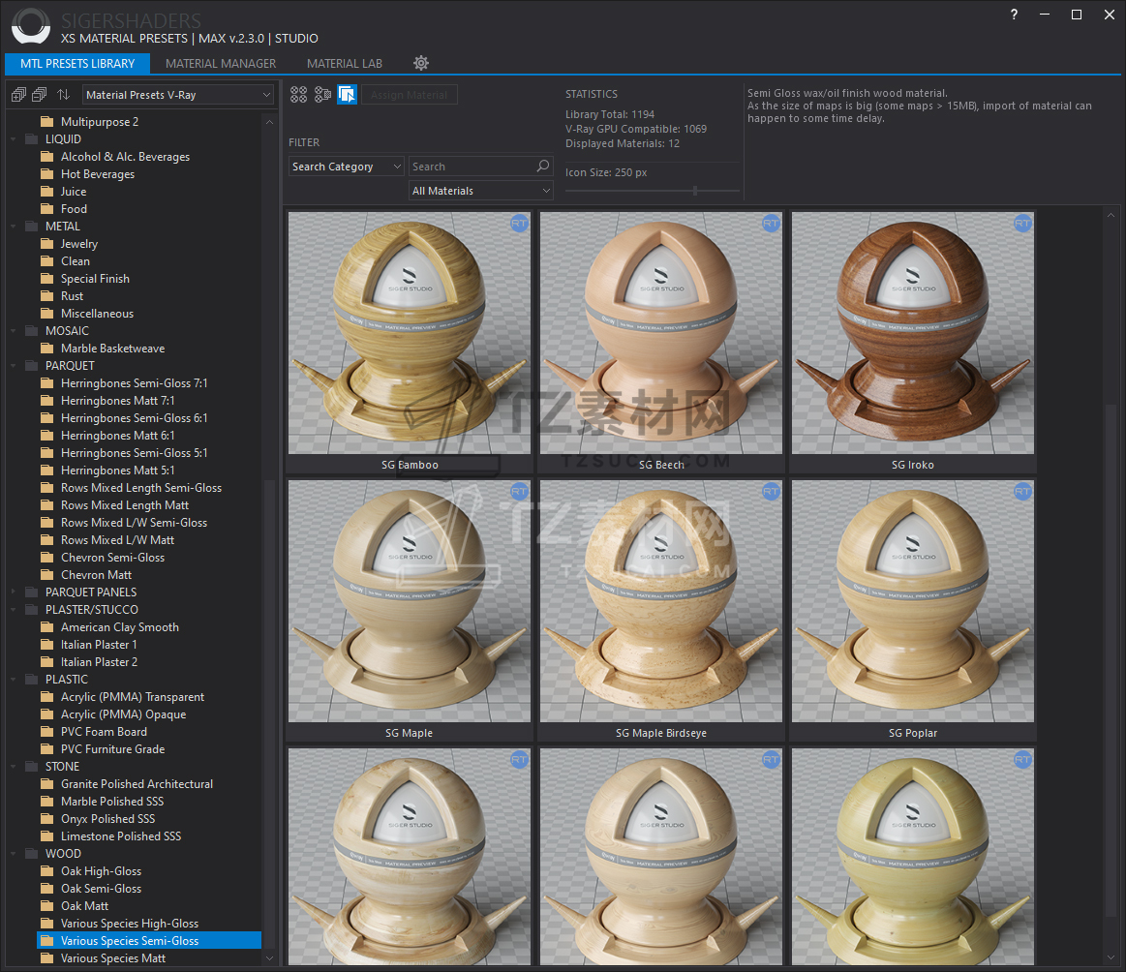
Task: Click the collapse-all tree icon
Action: [40, 94]
